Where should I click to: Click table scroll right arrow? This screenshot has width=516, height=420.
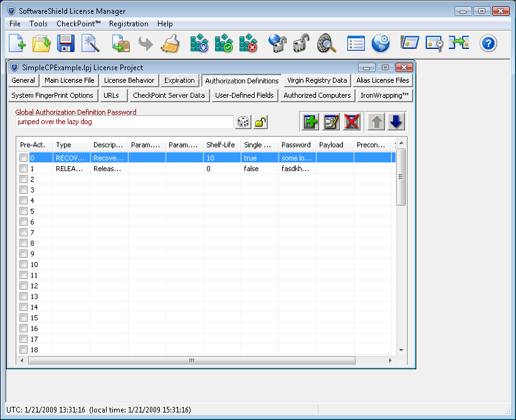(390, 360)
